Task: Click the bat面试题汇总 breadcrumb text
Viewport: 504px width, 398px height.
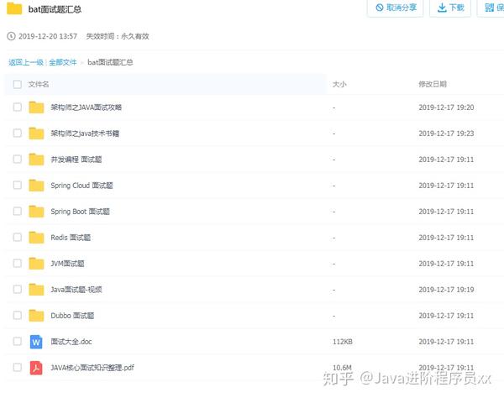Action: pos(110,62)
